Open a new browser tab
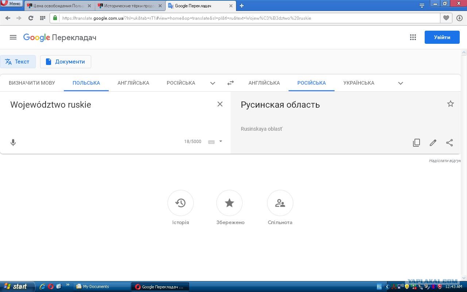Image resolution: width=467 pixels, height=292 pixels. [242, 5]
